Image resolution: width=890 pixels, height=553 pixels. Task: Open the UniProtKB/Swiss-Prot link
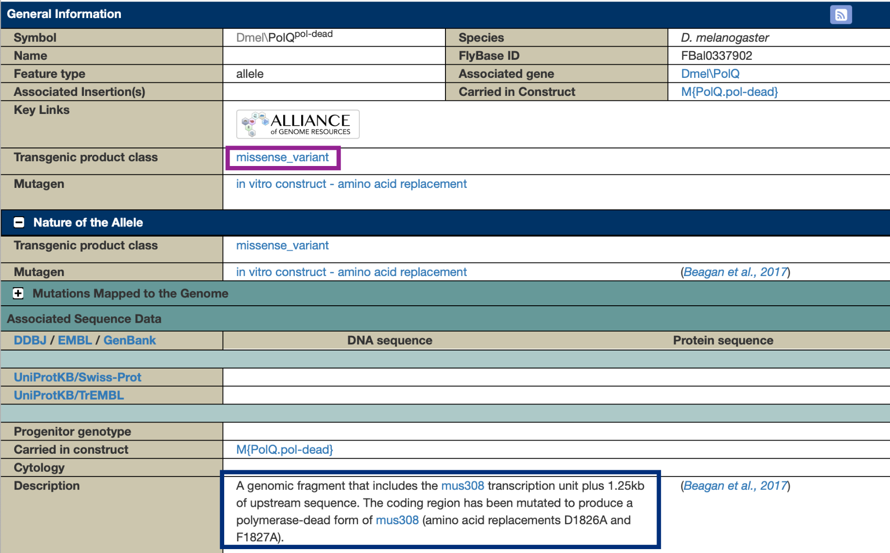[77, 377]
